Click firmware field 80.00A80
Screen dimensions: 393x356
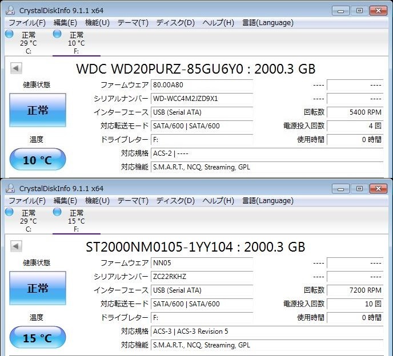click(202, 85)
